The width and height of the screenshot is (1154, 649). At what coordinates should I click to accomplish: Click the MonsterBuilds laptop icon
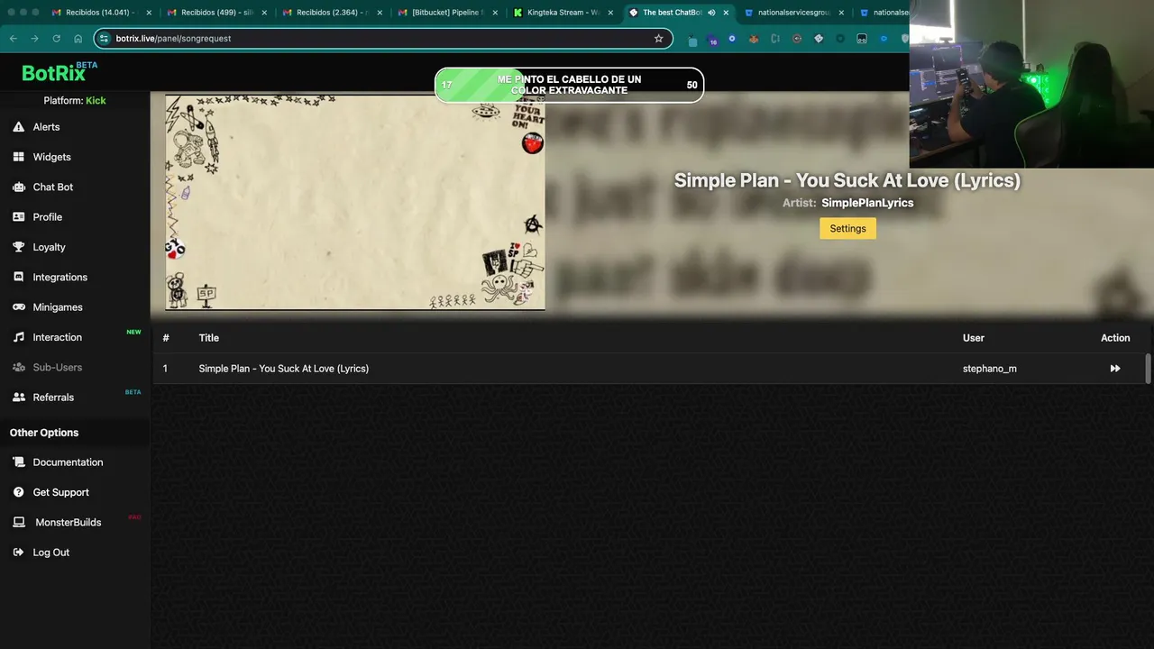(x=18, y=522)
